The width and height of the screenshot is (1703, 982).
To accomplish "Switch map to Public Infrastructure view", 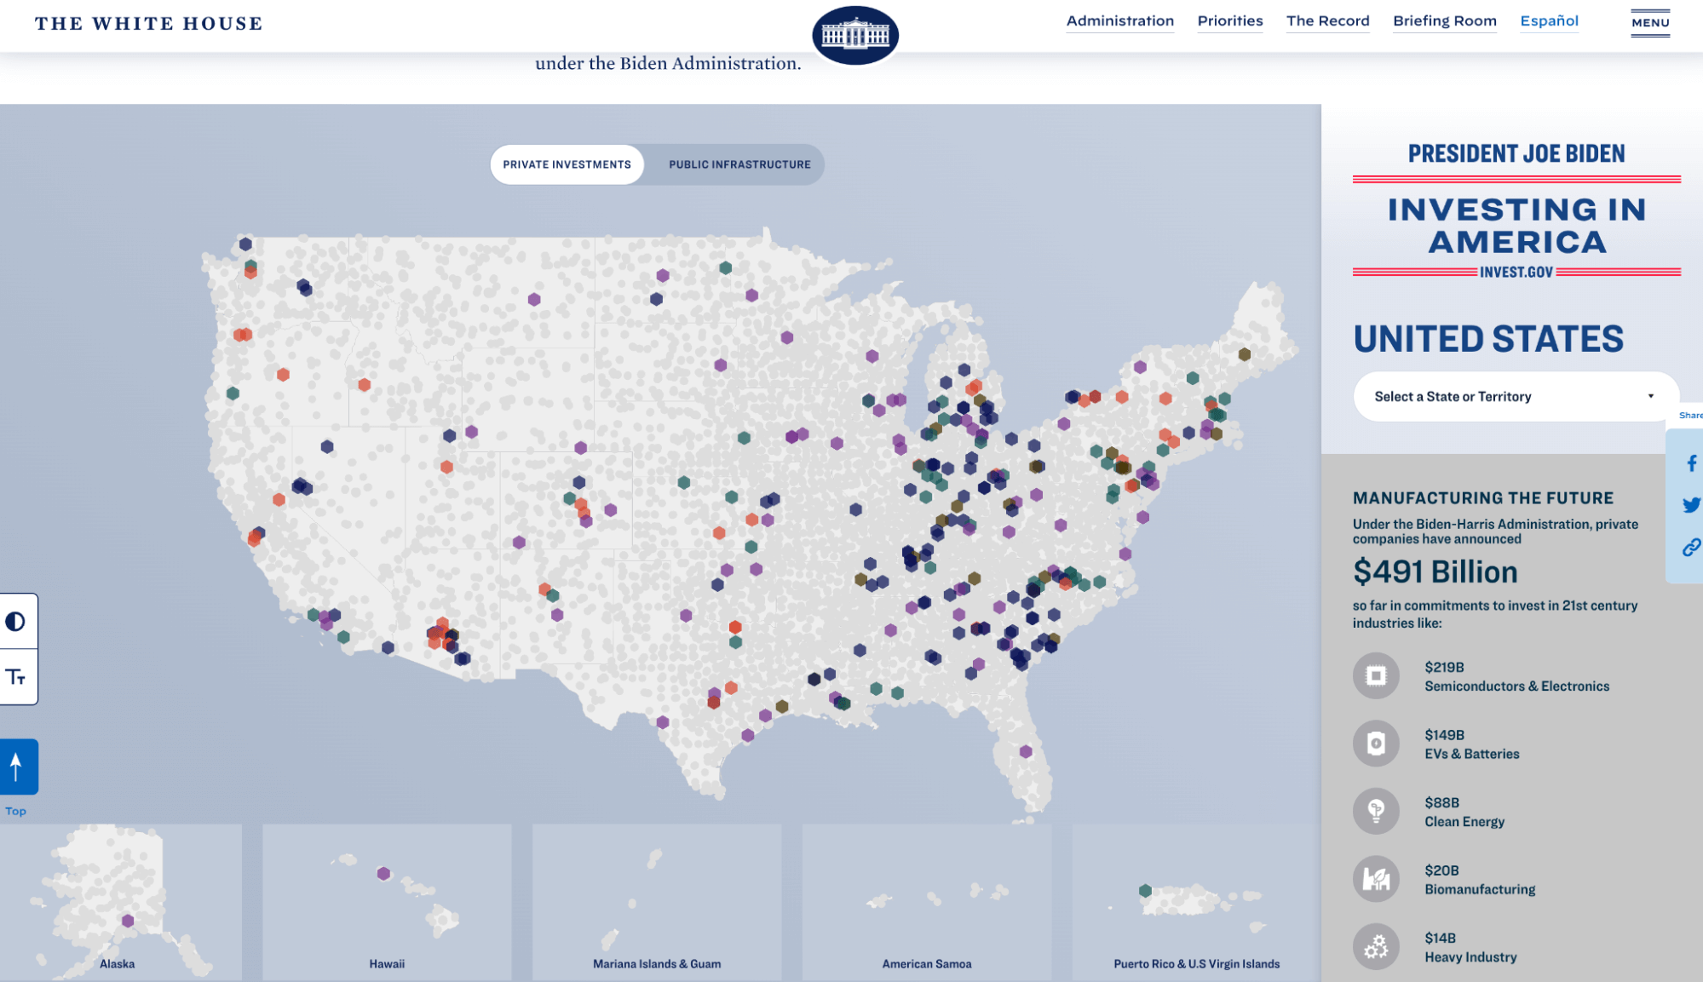I will pos(738,164).
